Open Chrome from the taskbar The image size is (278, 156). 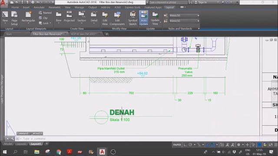(59, 152)
